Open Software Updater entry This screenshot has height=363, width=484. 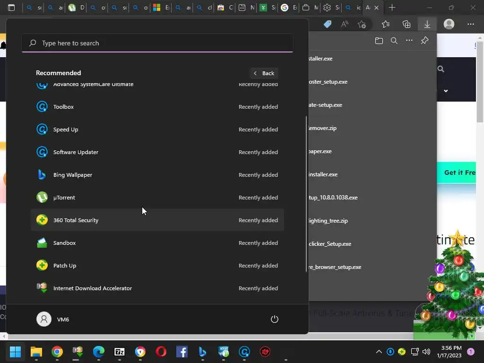coord(157,152)
